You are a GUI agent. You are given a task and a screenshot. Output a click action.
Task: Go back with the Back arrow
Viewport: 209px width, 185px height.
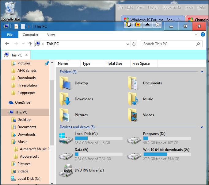7,44
